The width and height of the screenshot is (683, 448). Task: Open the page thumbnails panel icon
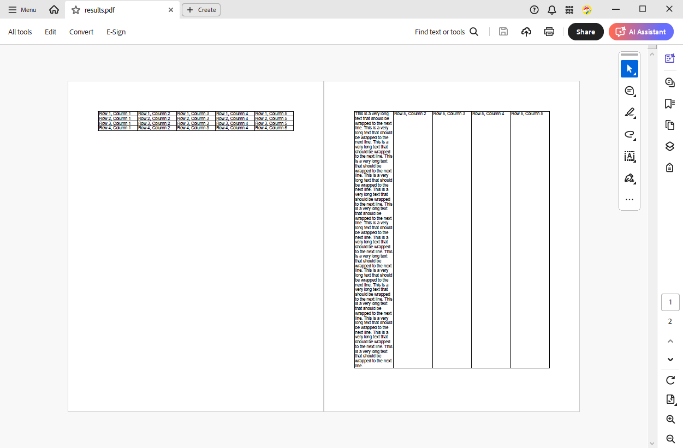point(670,125)
